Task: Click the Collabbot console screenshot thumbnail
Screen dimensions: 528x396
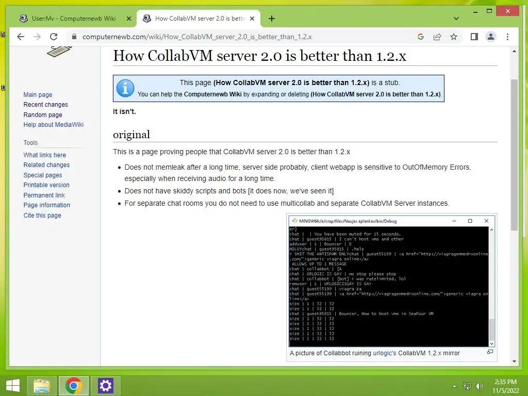Action: tap(392, 282)
